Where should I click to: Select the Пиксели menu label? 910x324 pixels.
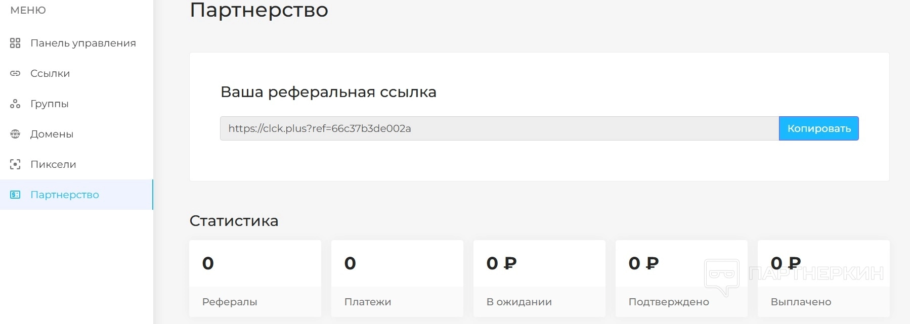click(x=53, y=164)
